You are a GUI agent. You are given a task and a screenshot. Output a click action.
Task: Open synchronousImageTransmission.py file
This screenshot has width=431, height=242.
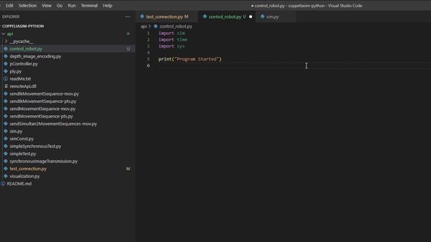pos(43,161)
